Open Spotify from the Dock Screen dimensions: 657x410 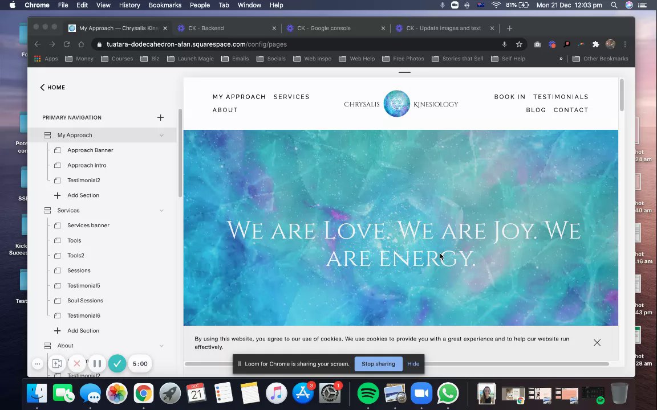368,393
